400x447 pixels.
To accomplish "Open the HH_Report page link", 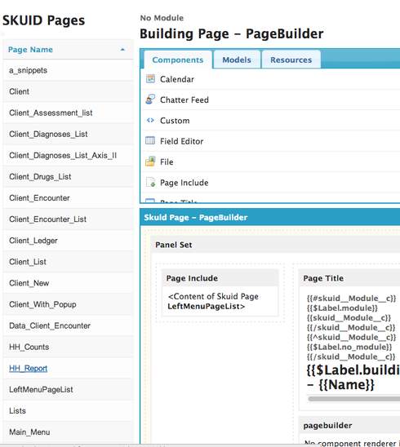I will (x=28, y=369).
